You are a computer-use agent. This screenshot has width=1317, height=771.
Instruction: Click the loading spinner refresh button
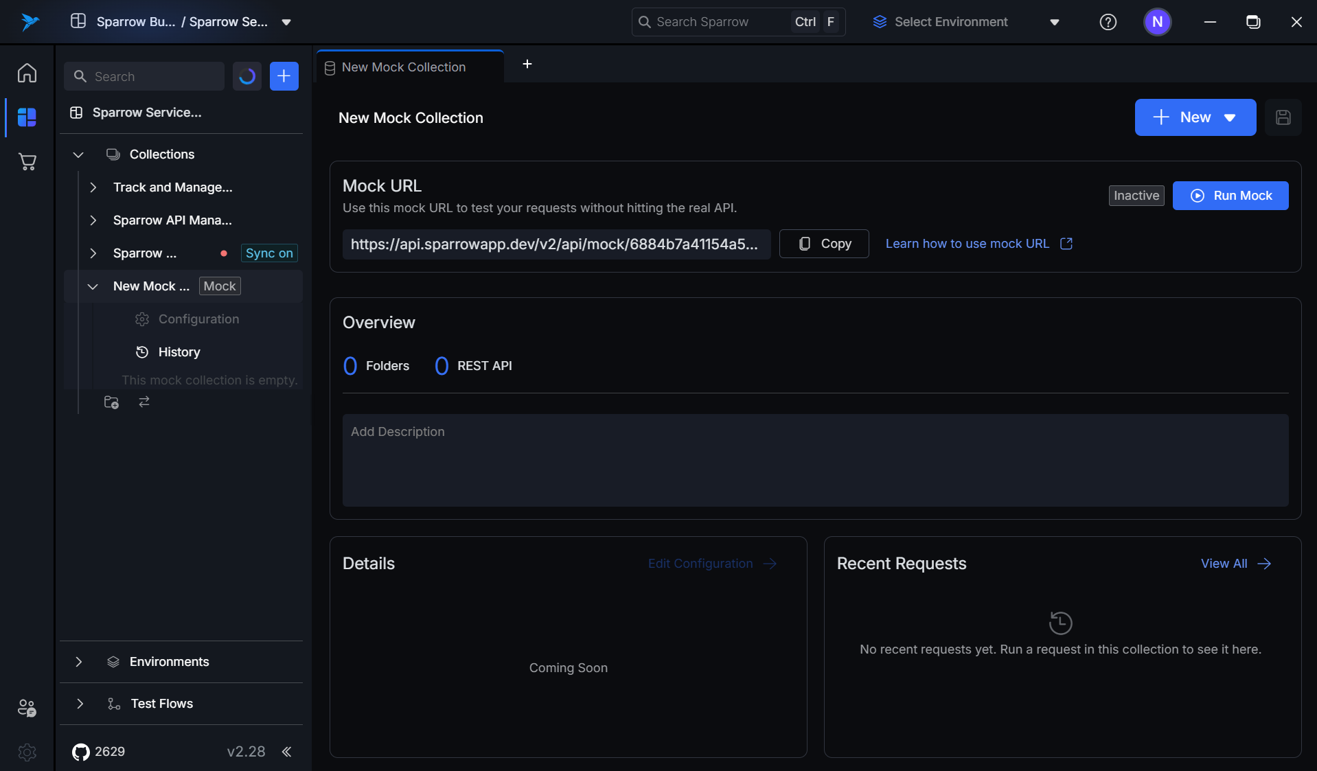click(x=247, y=76)
